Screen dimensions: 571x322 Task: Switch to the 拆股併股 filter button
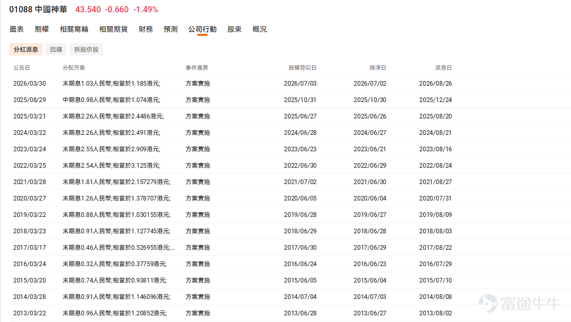(x=86, y=50)
